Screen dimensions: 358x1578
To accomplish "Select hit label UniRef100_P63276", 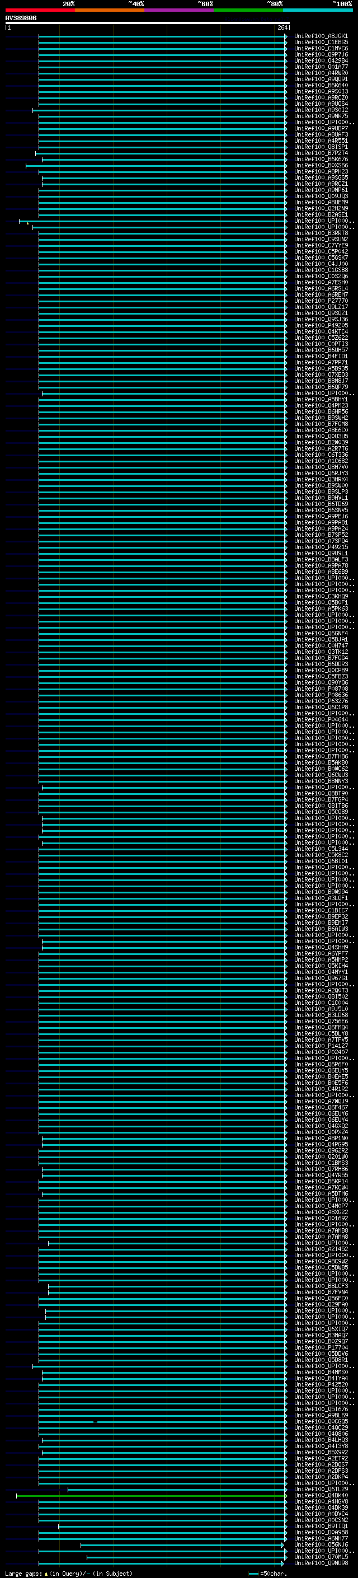I will click(x=321, y=701).
